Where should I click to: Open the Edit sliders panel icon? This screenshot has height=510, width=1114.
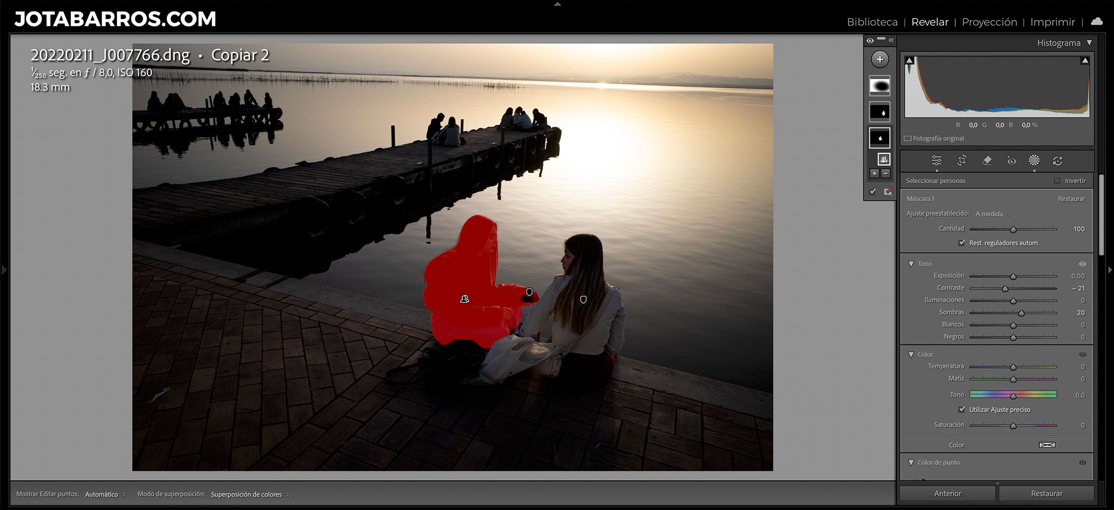[936, 160]
